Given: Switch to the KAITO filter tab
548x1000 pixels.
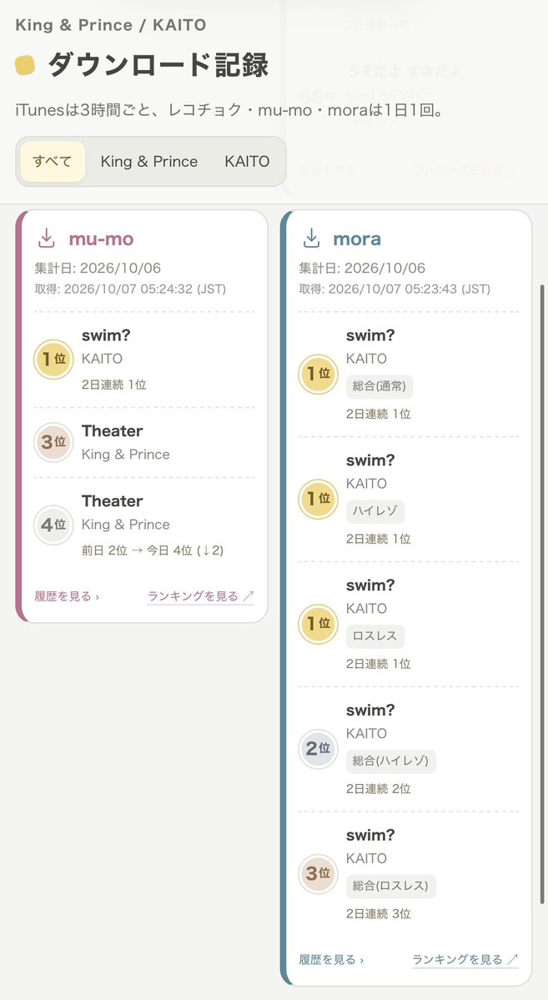Looking at the screenshot, I should 247,161.
